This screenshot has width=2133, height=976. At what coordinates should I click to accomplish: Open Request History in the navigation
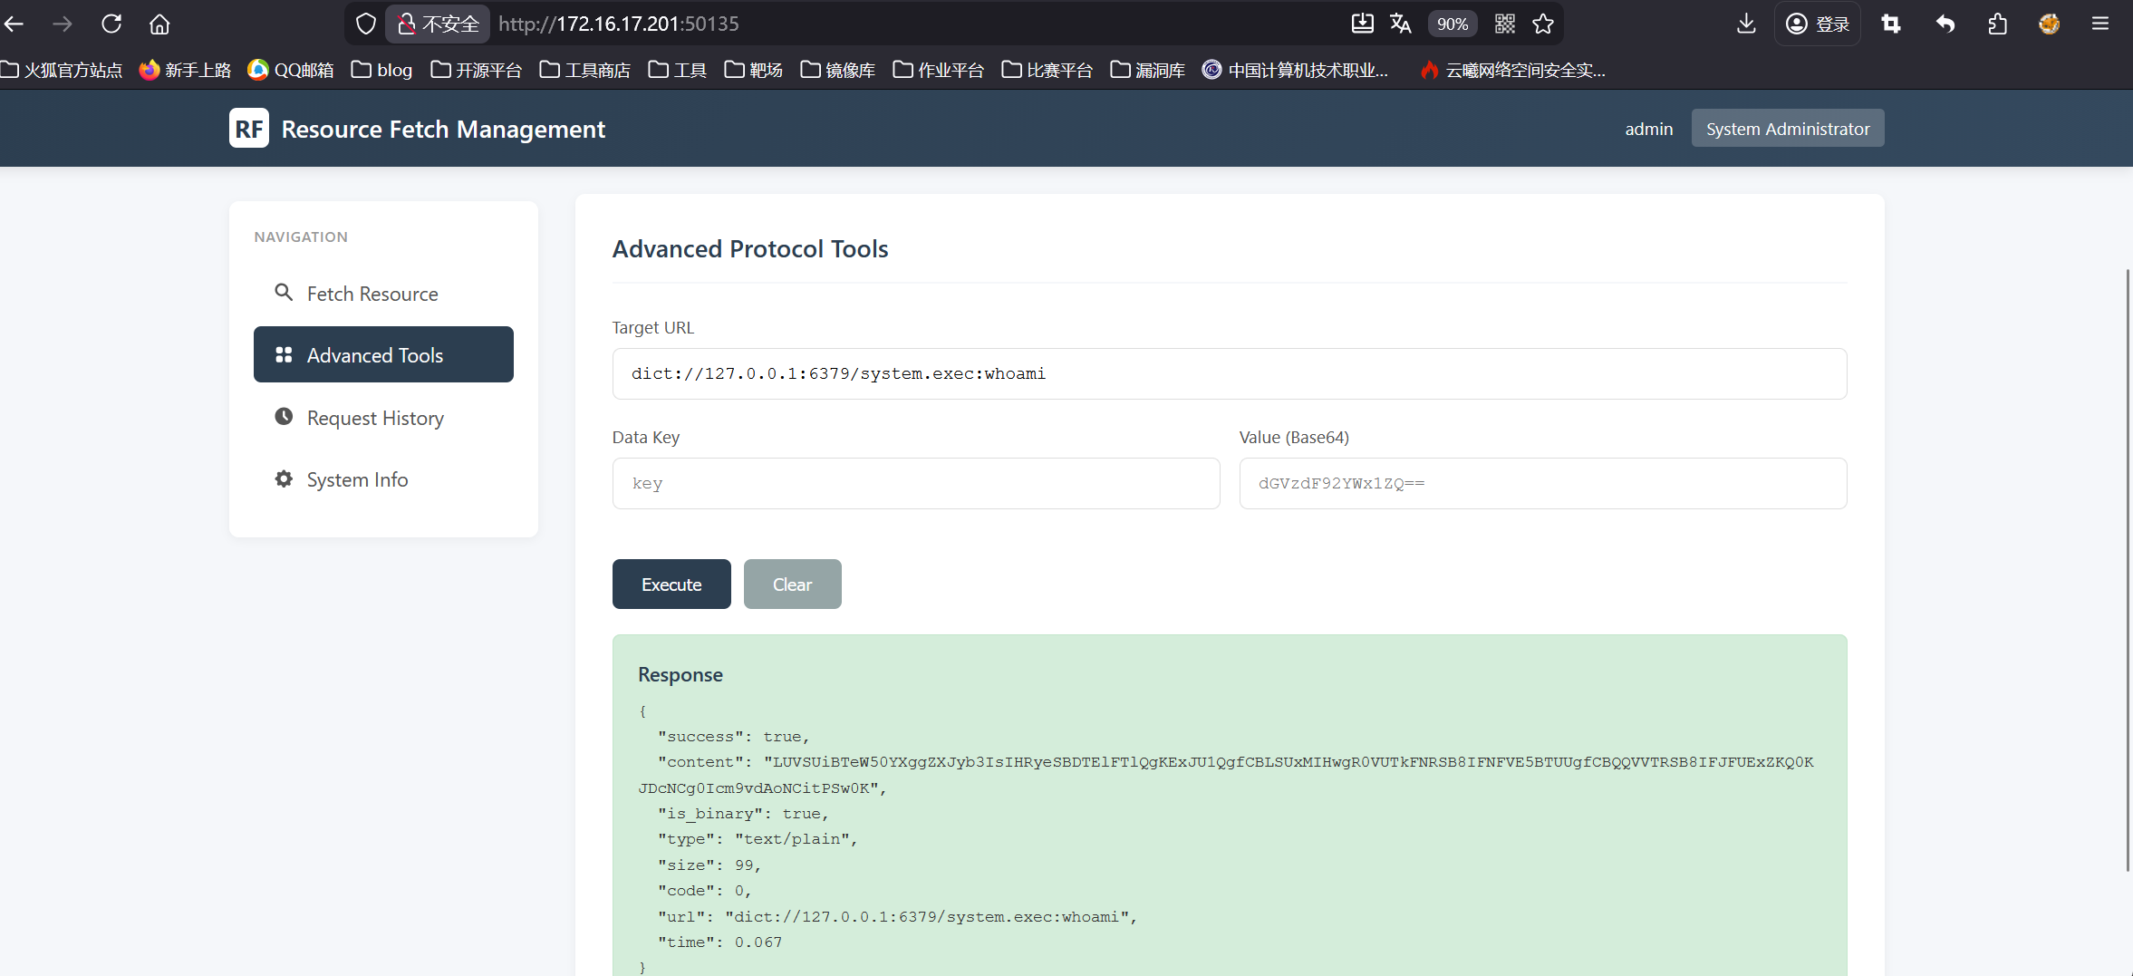[383, 418]
